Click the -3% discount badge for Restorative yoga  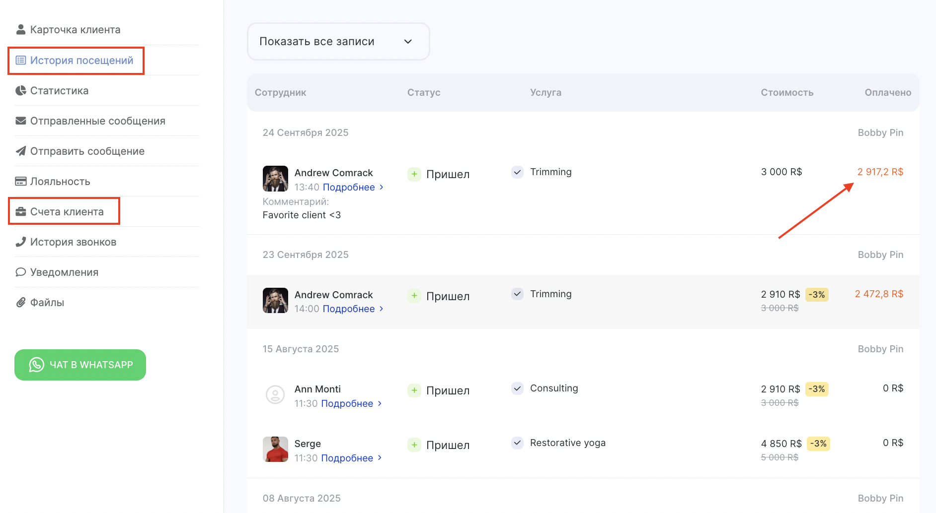coord(818,444)
